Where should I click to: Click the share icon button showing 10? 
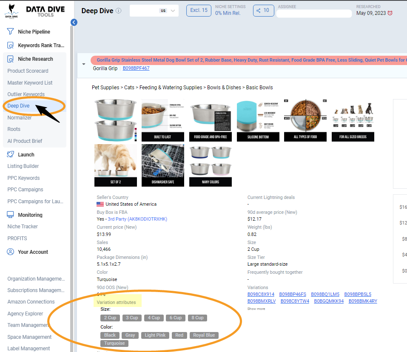coord(263,10)
